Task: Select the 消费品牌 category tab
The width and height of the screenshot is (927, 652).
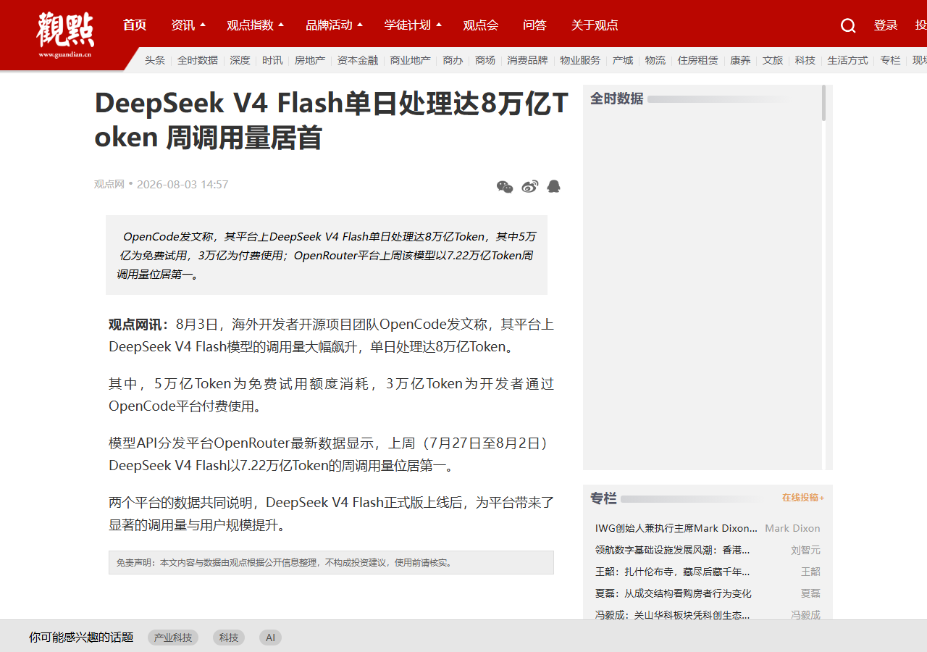Action: [528, 60]
